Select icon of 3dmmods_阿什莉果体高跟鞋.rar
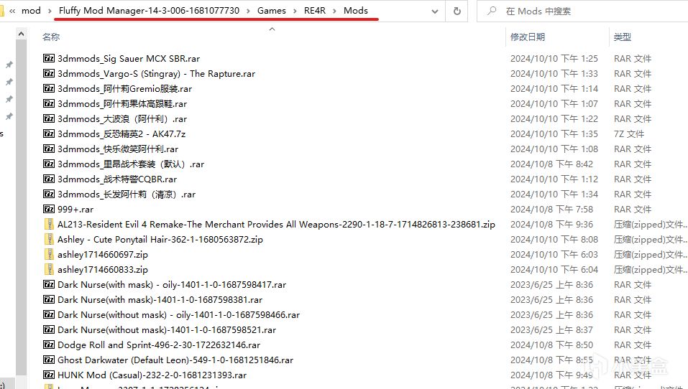The width and height of the screenshot is (688, 389). coord(49,103)
